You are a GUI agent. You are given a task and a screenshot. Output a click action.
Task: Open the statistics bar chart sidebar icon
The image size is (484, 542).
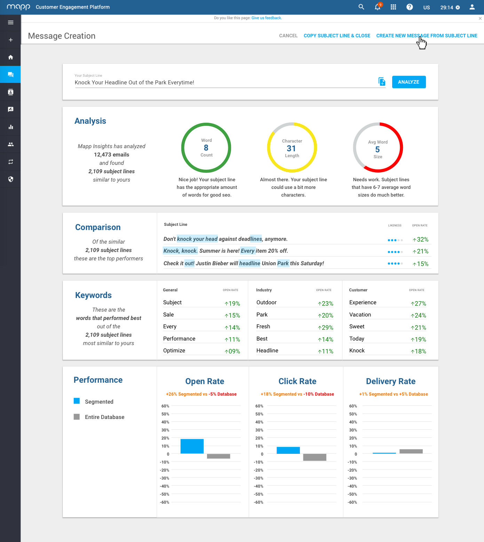pos(10,127)
